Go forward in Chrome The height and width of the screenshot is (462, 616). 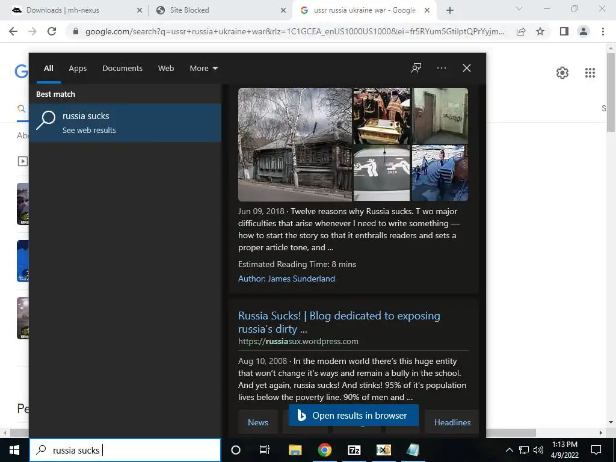[32, 31]
